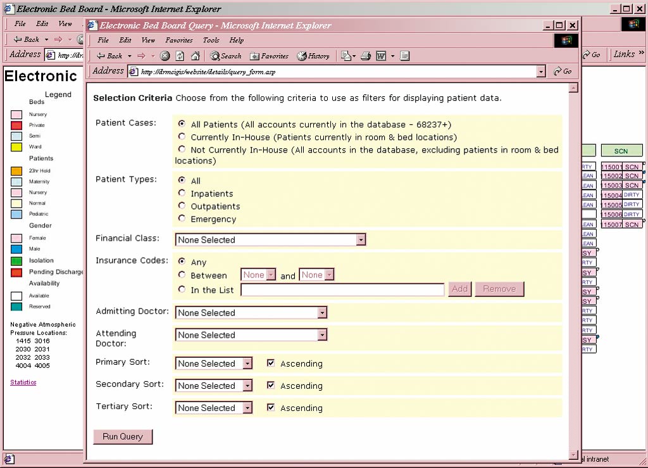This screenshot has width=648, height=468.
Task: Click Forward arrow in Query window toolbar
Action: tap(141, 56)
